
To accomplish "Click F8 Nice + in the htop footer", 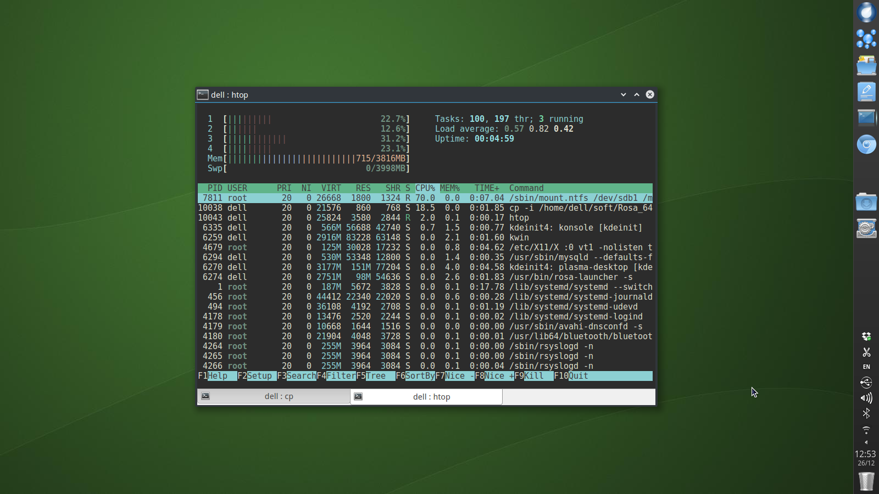I will point(494,376).
